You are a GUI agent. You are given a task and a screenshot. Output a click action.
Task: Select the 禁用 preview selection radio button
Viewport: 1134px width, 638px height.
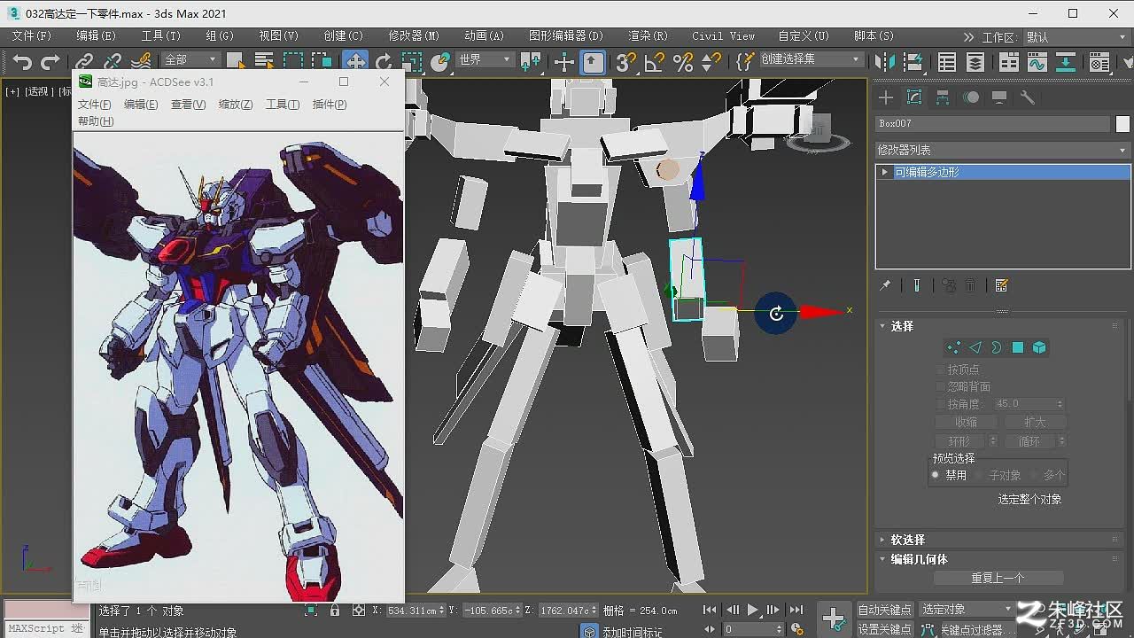coord(935,475)
